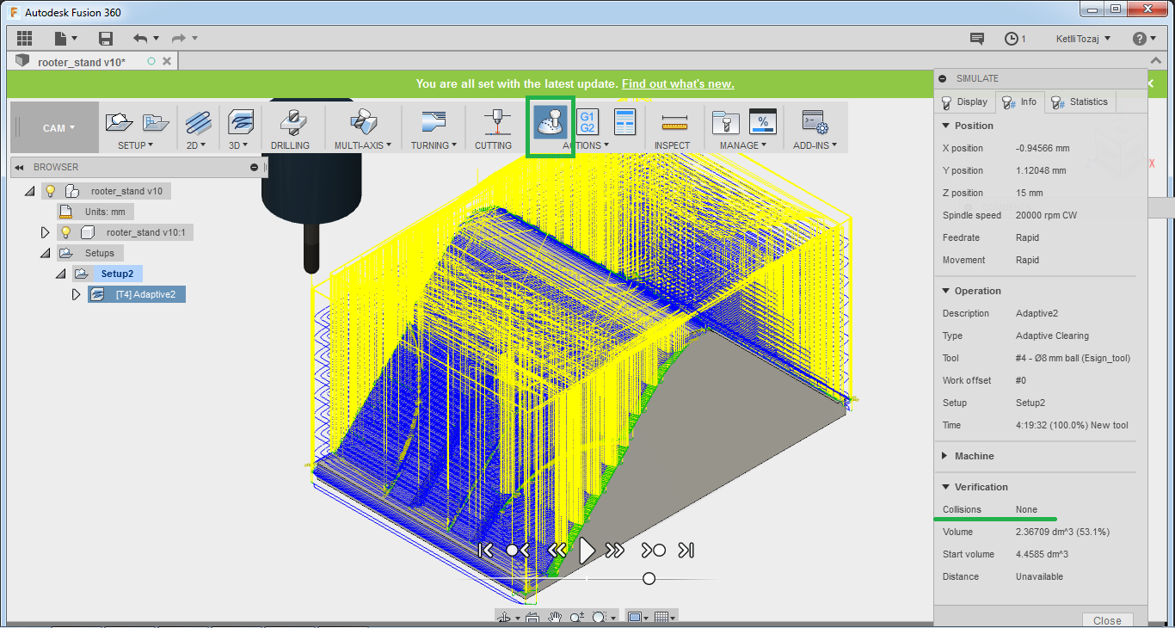Screen dimensions: 1175x628
Task: Jump to start of simulation
Action: coord(485,550)
